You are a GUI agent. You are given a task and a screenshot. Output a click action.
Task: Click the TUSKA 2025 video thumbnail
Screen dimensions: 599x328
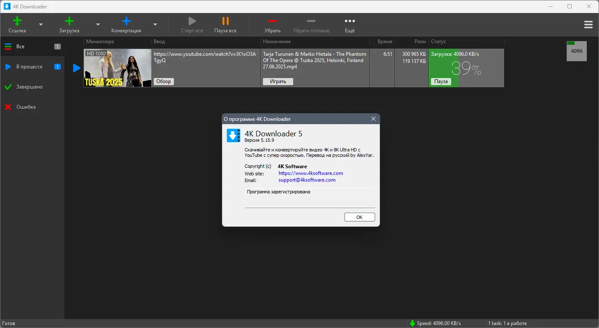pos(118,68)
